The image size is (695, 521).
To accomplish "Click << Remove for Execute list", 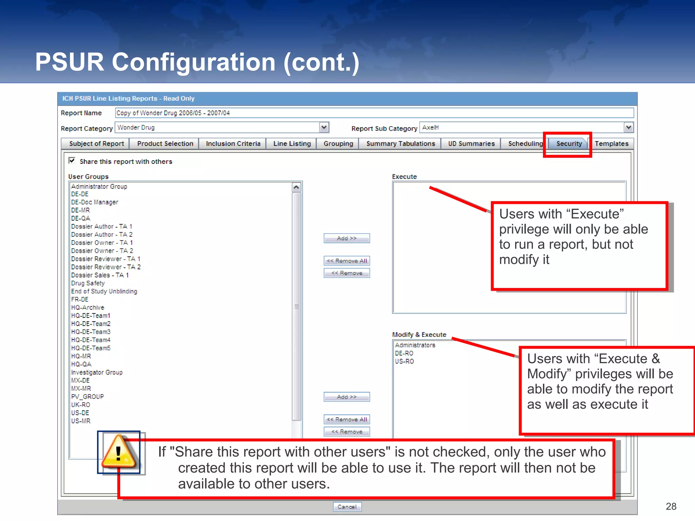I will [346, 273].
